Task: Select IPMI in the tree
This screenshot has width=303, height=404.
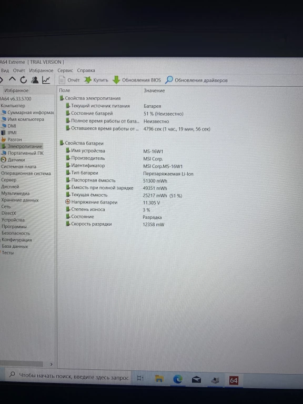Action: point(9,133)
